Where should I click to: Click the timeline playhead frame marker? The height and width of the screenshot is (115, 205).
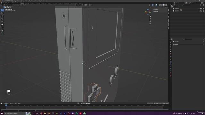coord(6,105)
